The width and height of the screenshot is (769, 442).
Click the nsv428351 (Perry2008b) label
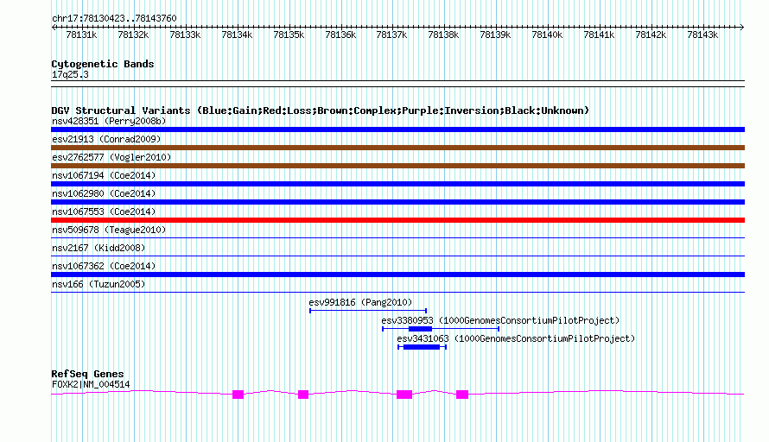point(109,121)
